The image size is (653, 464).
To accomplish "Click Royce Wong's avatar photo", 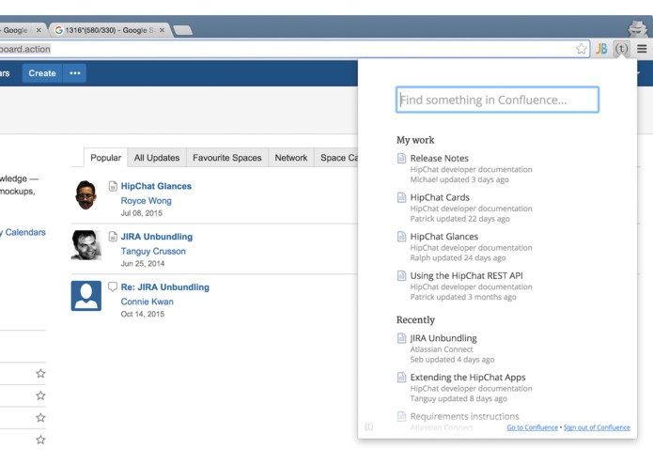I will click(86, 194).
